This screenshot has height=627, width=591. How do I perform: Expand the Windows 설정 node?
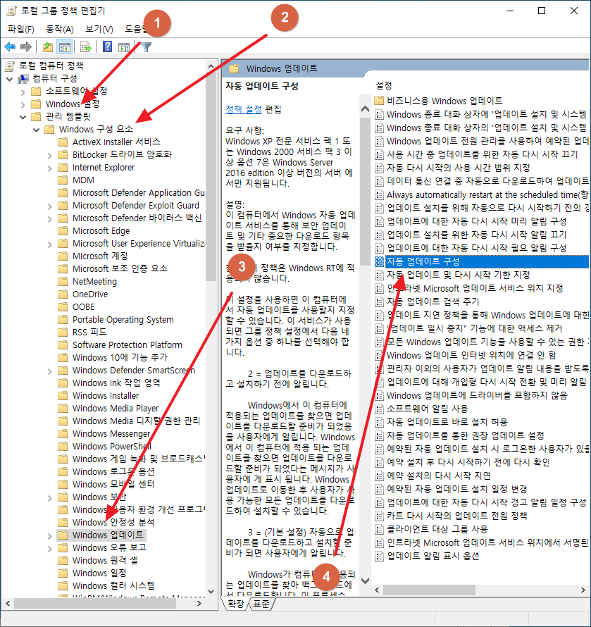pyautogui.click(x=23, y=105)
